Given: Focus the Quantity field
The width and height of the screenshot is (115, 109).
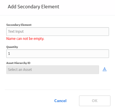Looking at the screenshot, I should (58, 54).
